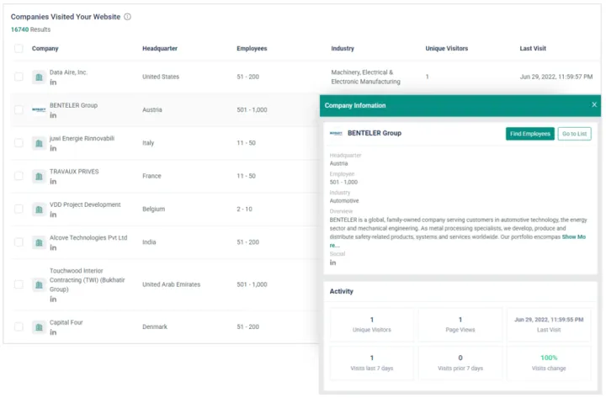Click the Automotive industry value in panel

point(344,201)
